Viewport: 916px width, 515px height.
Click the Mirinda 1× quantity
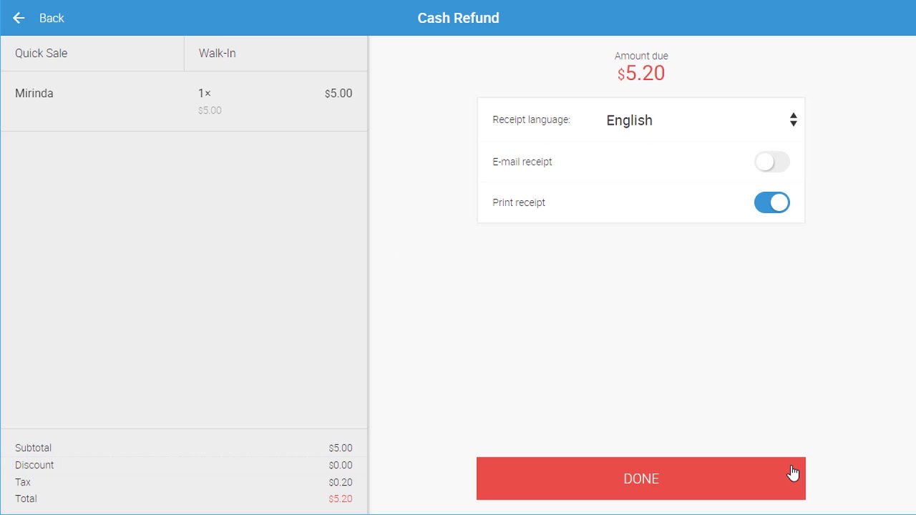(205, 94)
